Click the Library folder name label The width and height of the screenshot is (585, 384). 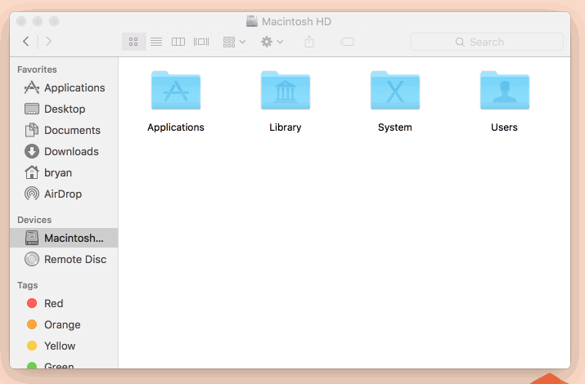pos(286,127)
